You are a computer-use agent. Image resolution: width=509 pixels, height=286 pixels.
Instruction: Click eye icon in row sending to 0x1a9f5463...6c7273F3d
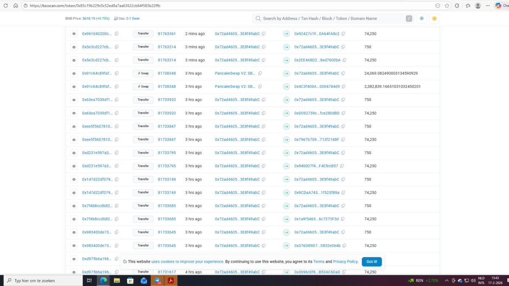[73, 219]
